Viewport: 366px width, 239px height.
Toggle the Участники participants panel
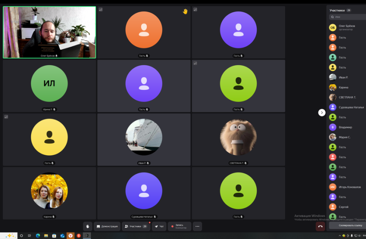click(136, 226)
